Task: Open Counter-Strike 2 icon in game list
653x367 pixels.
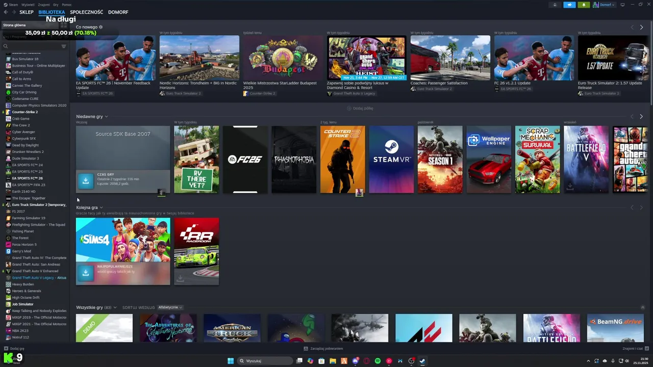Action: tap(8, 112)
